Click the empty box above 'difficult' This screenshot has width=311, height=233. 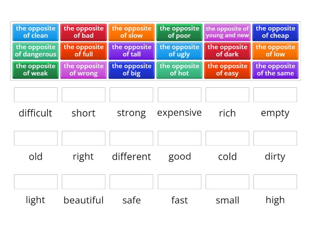tap(36, 95)
